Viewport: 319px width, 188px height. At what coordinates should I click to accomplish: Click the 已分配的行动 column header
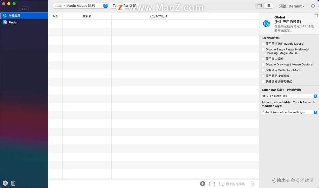point(159,16)
